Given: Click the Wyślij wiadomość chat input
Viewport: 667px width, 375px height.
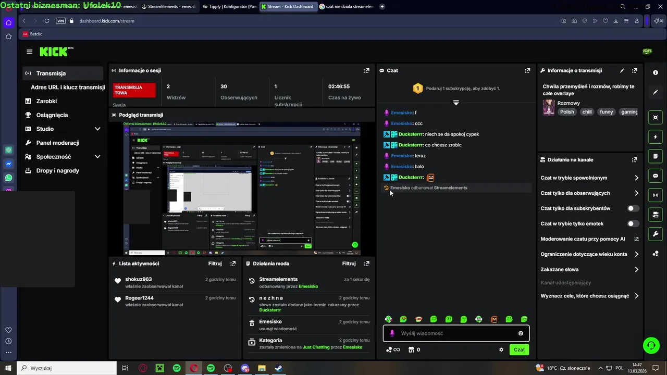Looking at the screenshot, I should 456,333.
